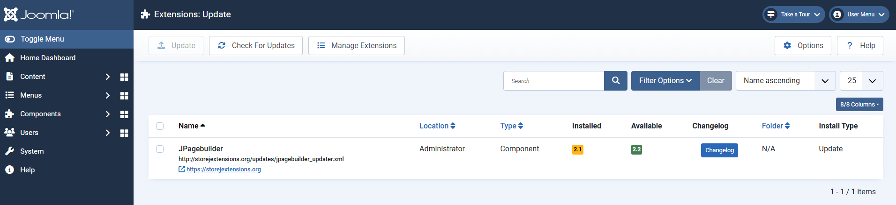Screen dimensions: 896x205
Task: Open Home Dashboard
Action: pos(67,58)
